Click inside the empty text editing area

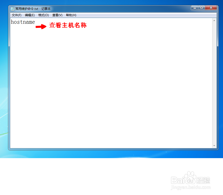tap(111, 88)
